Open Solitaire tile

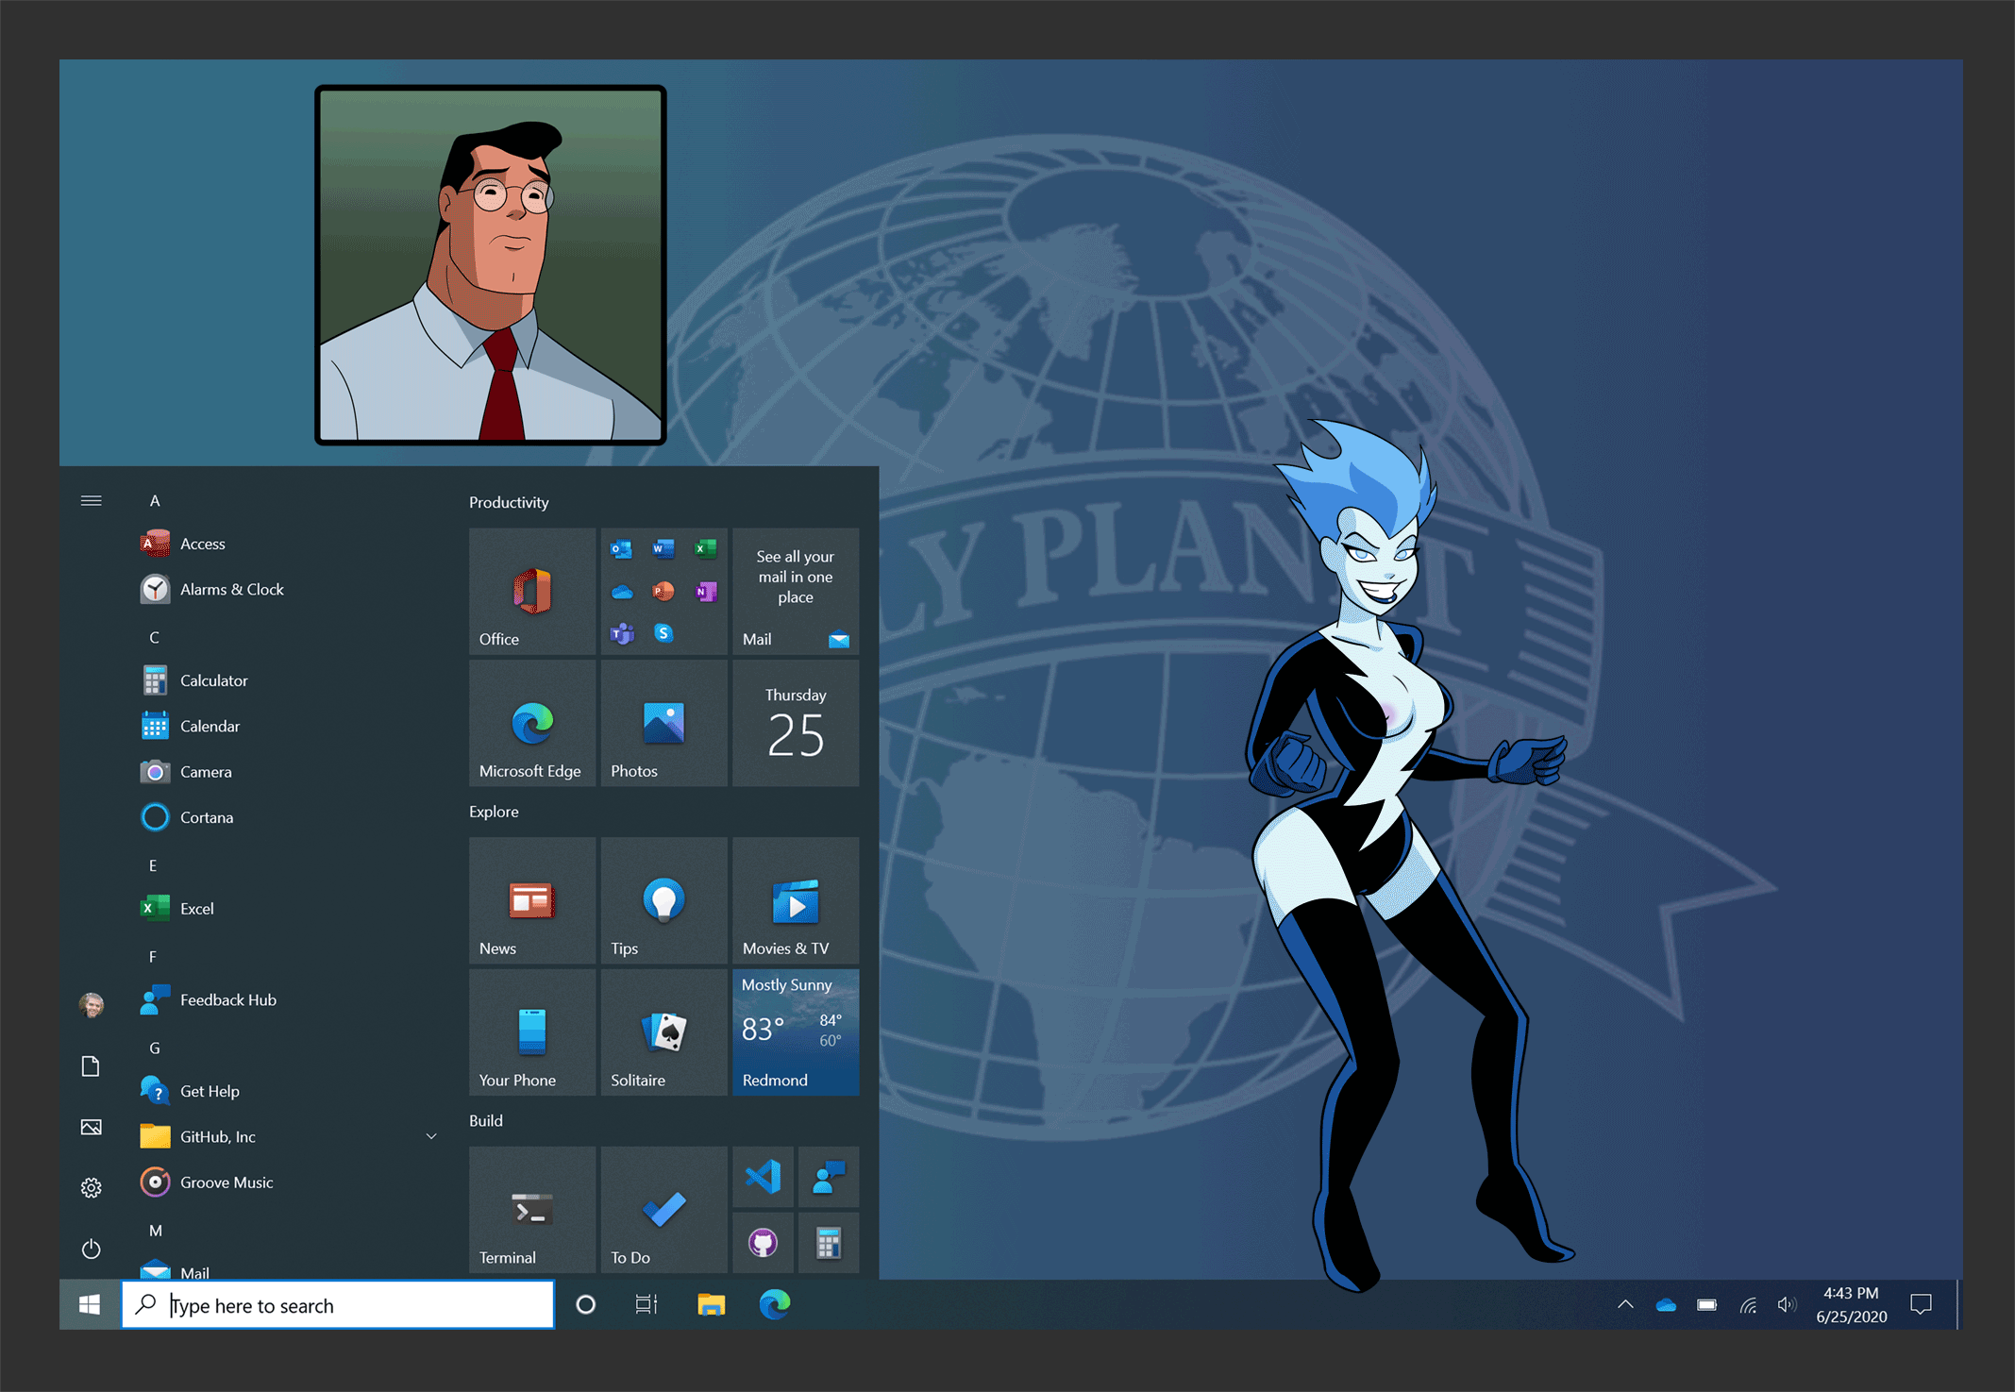point(663,1032)
